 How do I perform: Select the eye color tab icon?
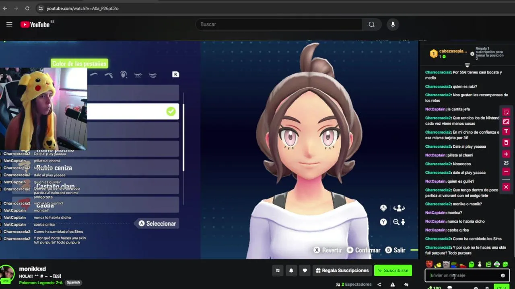[124, 75]
